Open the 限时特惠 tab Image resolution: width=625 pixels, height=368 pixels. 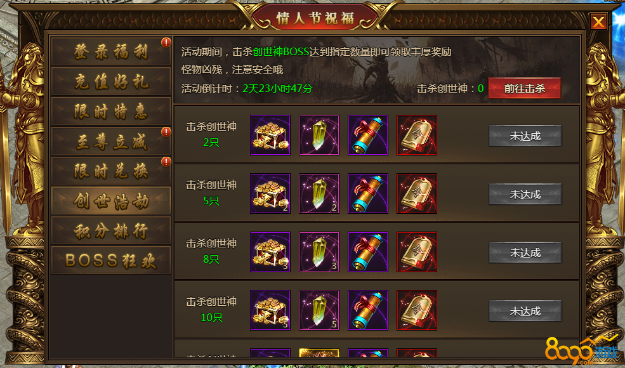[x=111, y=111]
